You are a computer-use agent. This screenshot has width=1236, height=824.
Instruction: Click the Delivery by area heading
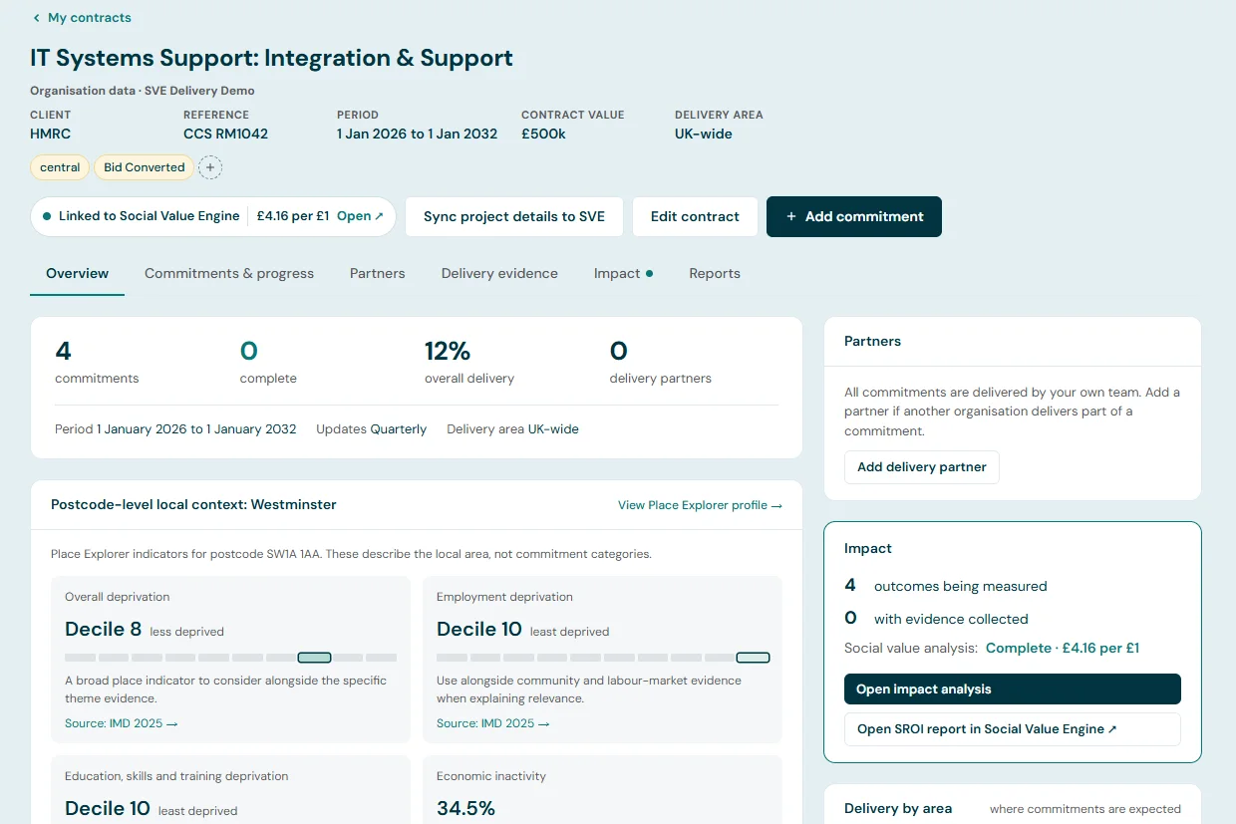(x=898, y=808)
